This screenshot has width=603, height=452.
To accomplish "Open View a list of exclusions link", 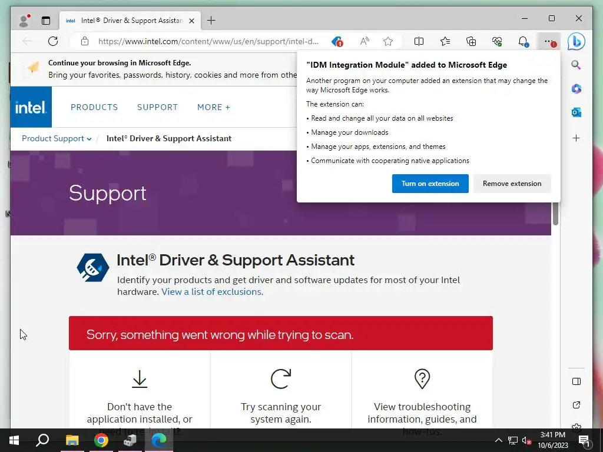I will click(x=212, y=292).
